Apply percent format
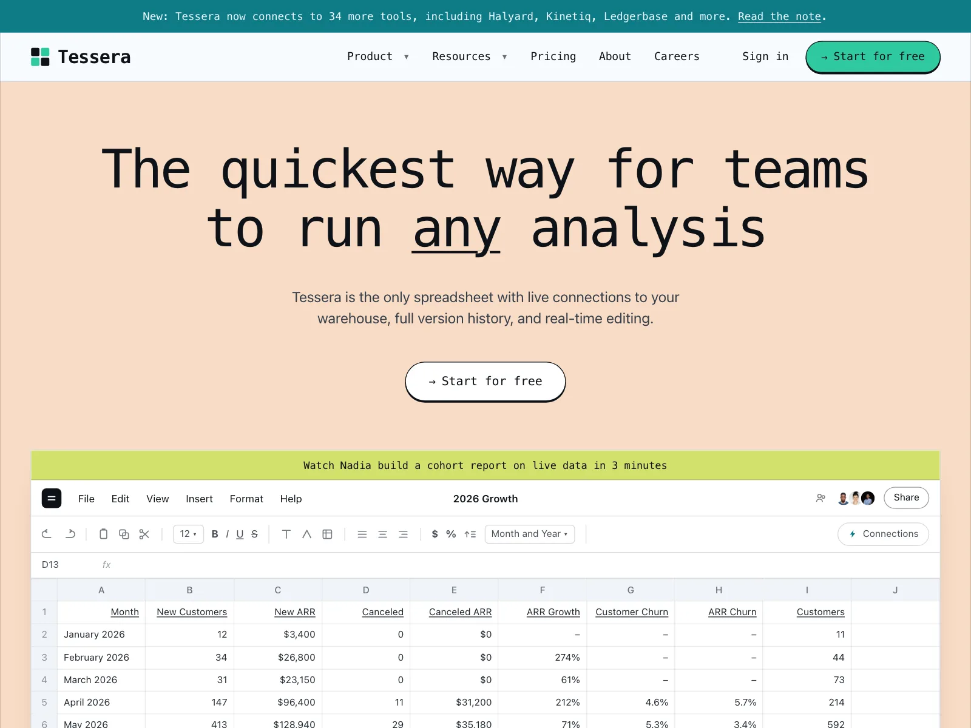Viewport: 971px width, 728px height. [451, 534]
